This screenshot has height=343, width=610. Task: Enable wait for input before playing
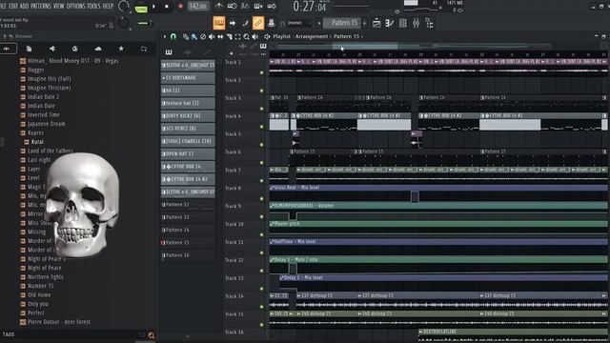click(x=232, y=6)
